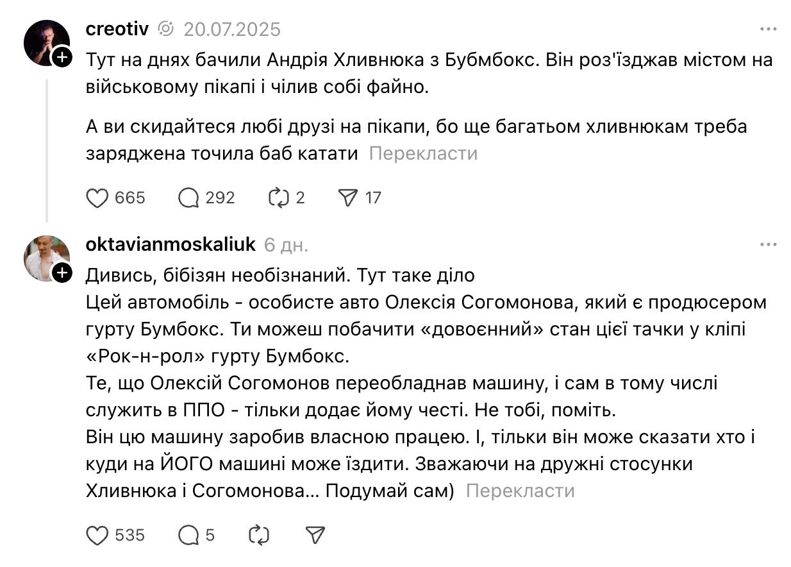
Task: Follow oktavianmoskaliuk using plus badge
Action: (61, 273)
